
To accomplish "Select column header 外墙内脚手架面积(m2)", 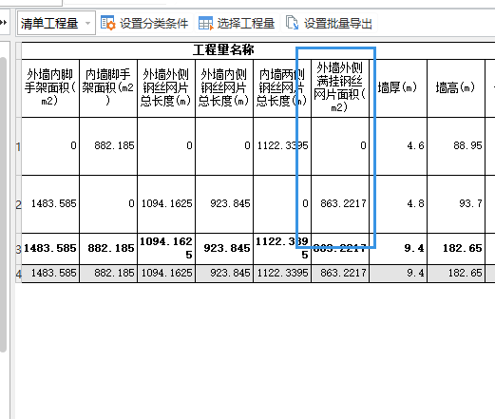I will [x=50, y=88].
